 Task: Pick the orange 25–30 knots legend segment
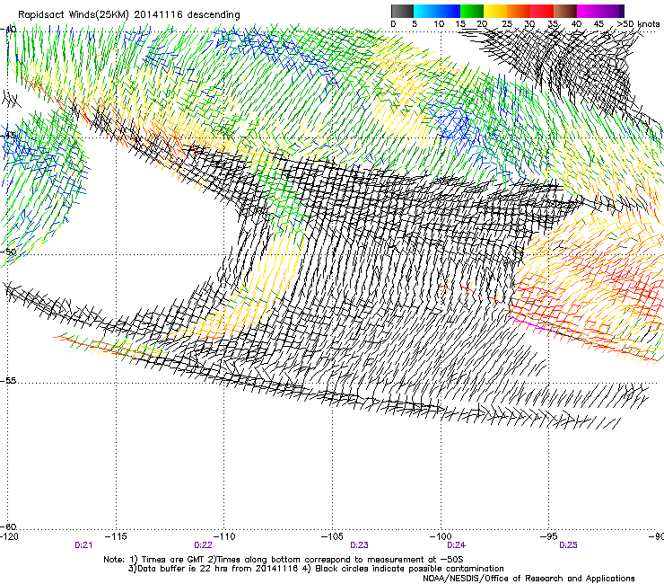point(519,11)
